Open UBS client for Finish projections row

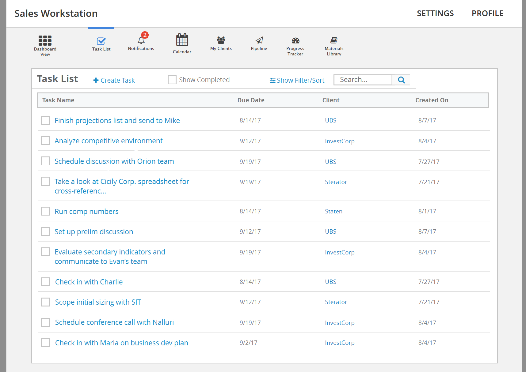pyautogui.click(x=330, y=120)
